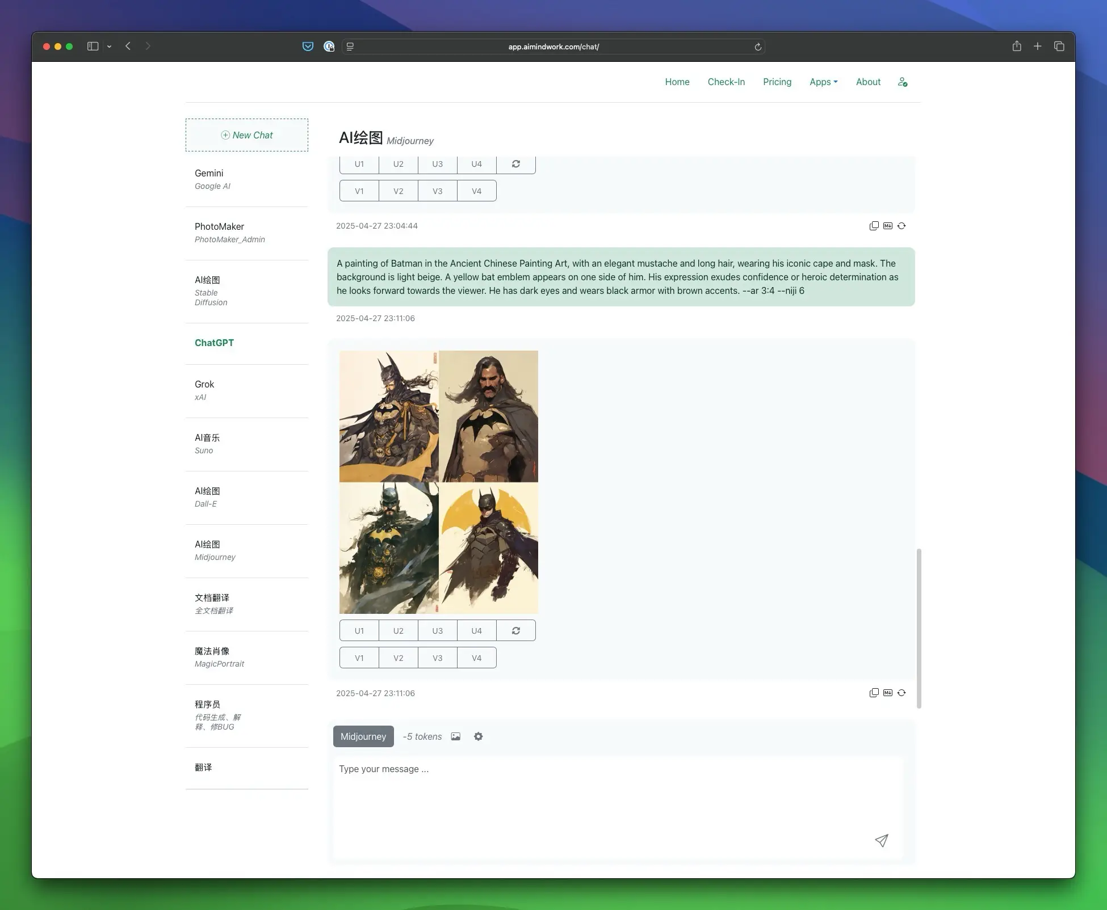Screen dimensions: 1107x910
Task: Click the image upload icon beside tokens
Action: tap(456, 736)
